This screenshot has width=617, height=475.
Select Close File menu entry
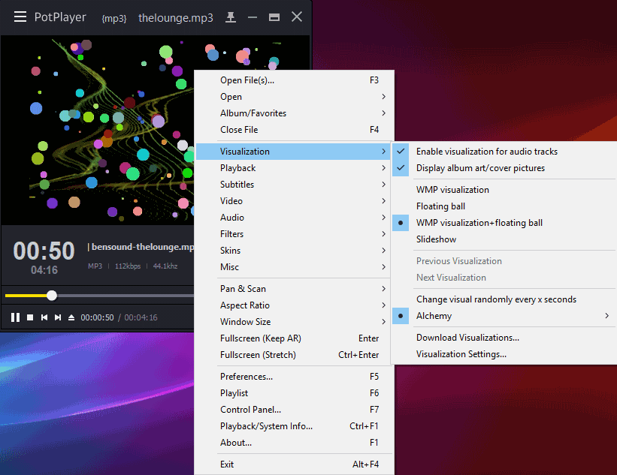[293, 130]
